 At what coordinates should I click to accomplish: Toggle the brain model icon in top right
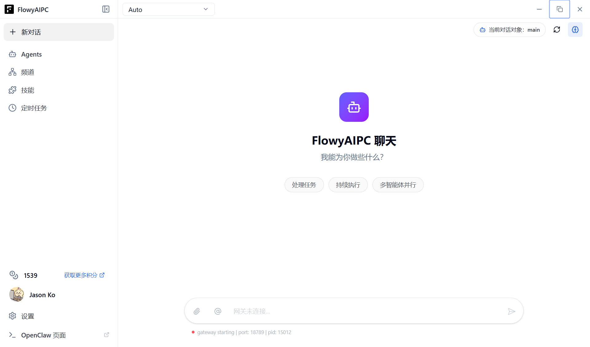coord(575,30)
